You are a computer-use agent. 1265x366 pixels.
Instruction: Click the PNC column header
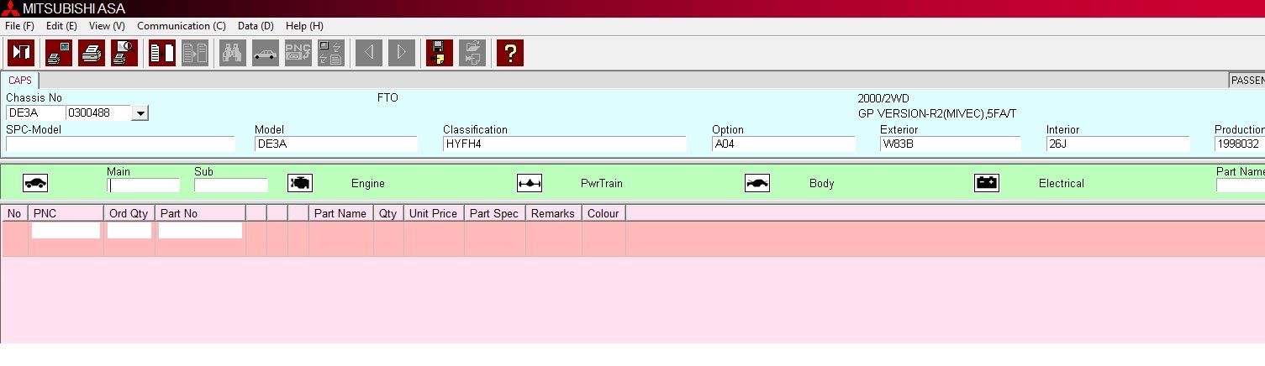66,213
